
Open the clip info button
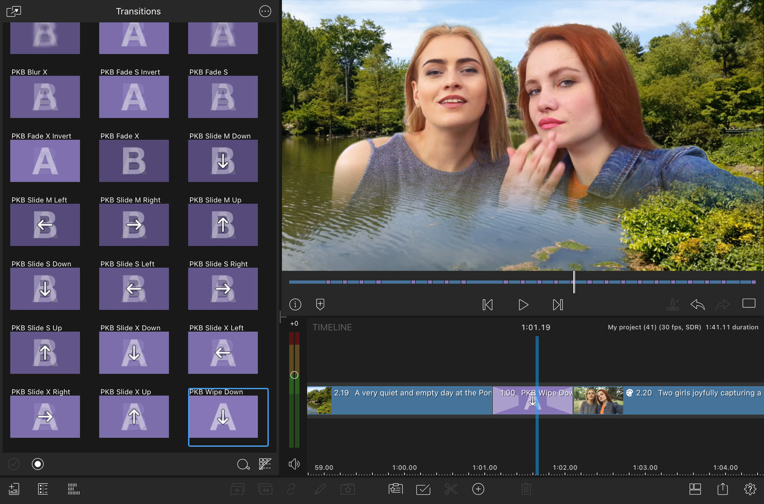click(x=295, y=304)
